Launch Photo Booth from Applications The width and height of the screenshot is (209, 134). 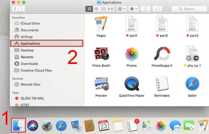[101, 53]
